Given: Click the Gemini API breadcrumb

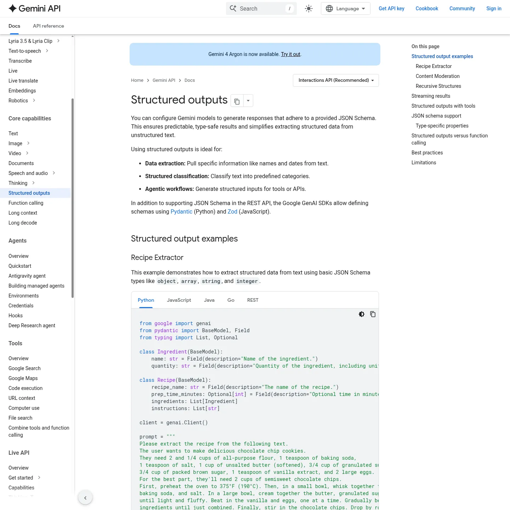Looking at the screenshot, I should [x=164, y=80].
